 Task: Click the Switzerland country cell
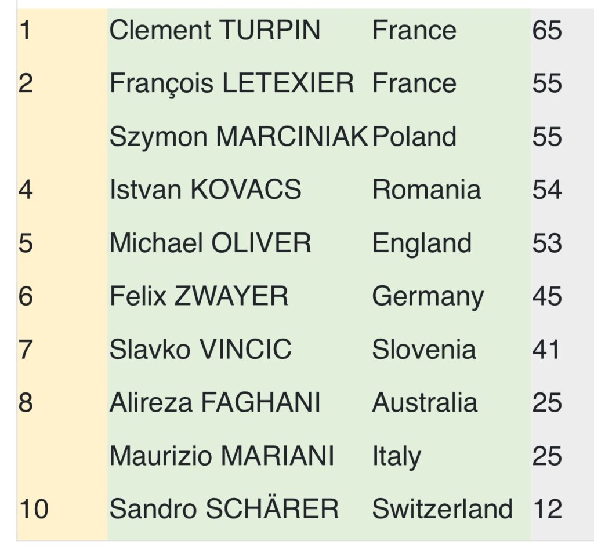click(442, 510)
